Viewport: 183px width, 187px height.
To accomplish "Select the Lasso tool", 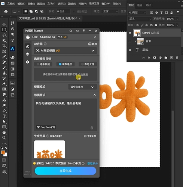I will [4, 35].
